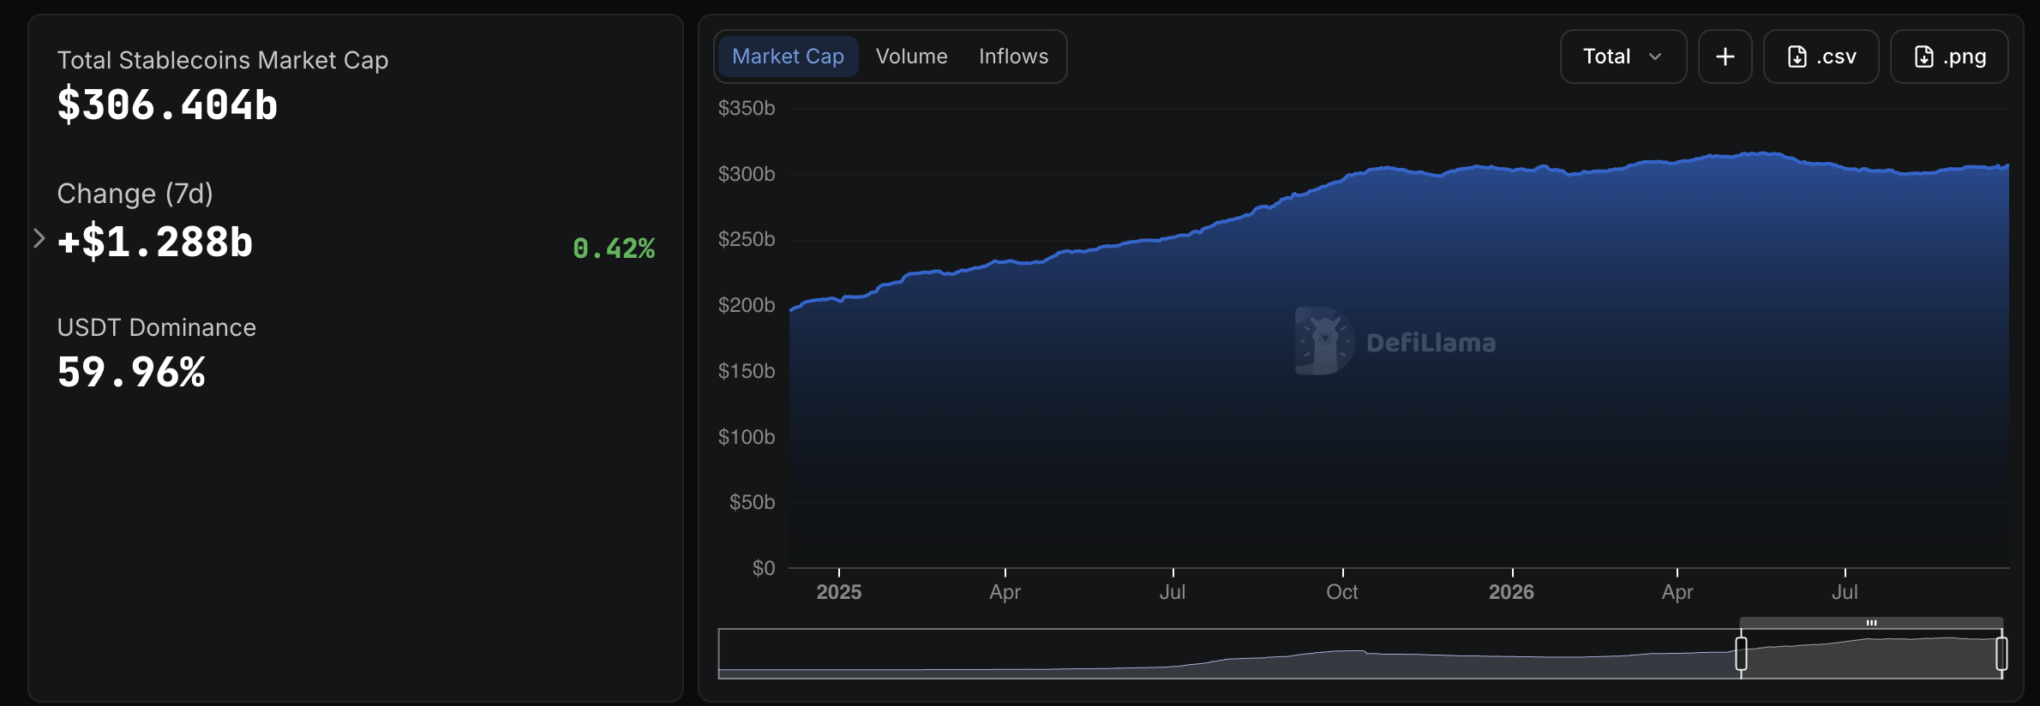Click the unselected area of the range navigator

[1228, 654]
